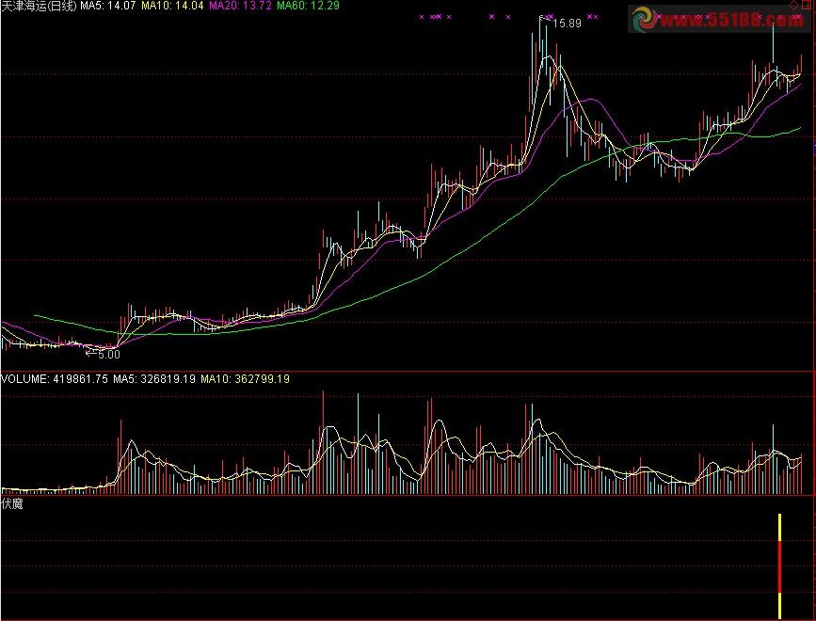Click the leftmost magenta x marker

(x=422, y=17)
